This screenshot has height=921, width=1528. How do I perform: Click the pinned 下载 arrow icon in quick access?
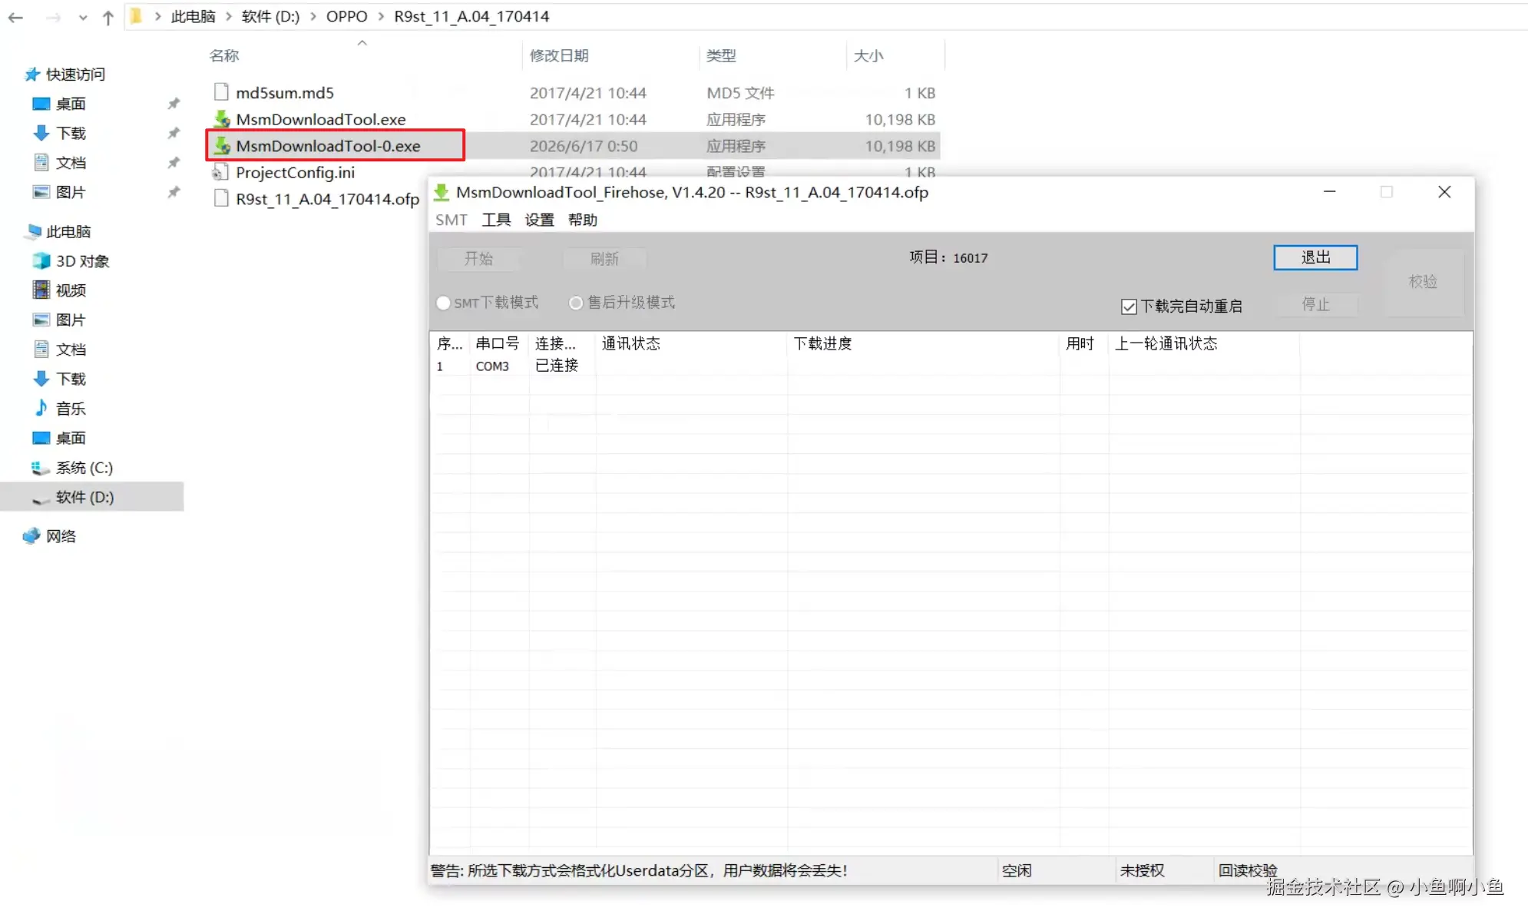[x=41, y=133]
